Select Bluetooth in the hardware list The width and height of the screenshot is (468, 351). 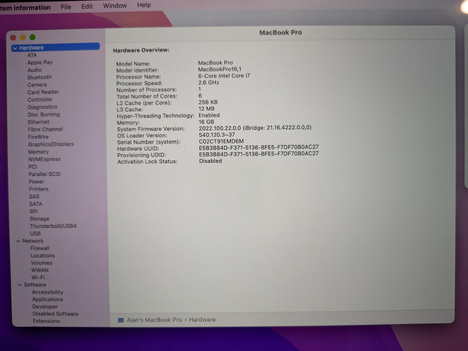(x=39, y=77)
